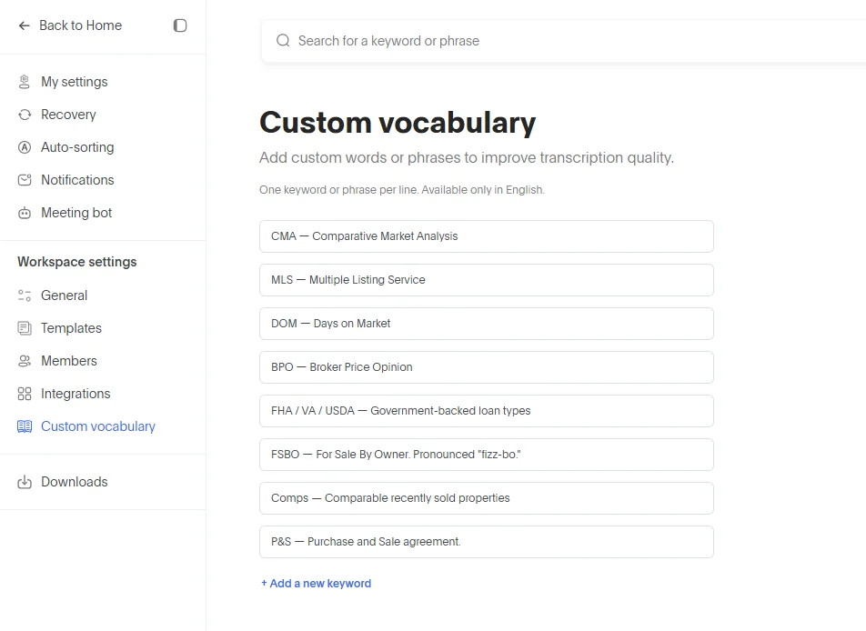
Task: Select Custom vocabulary in the sidebar
Action: 98,426
